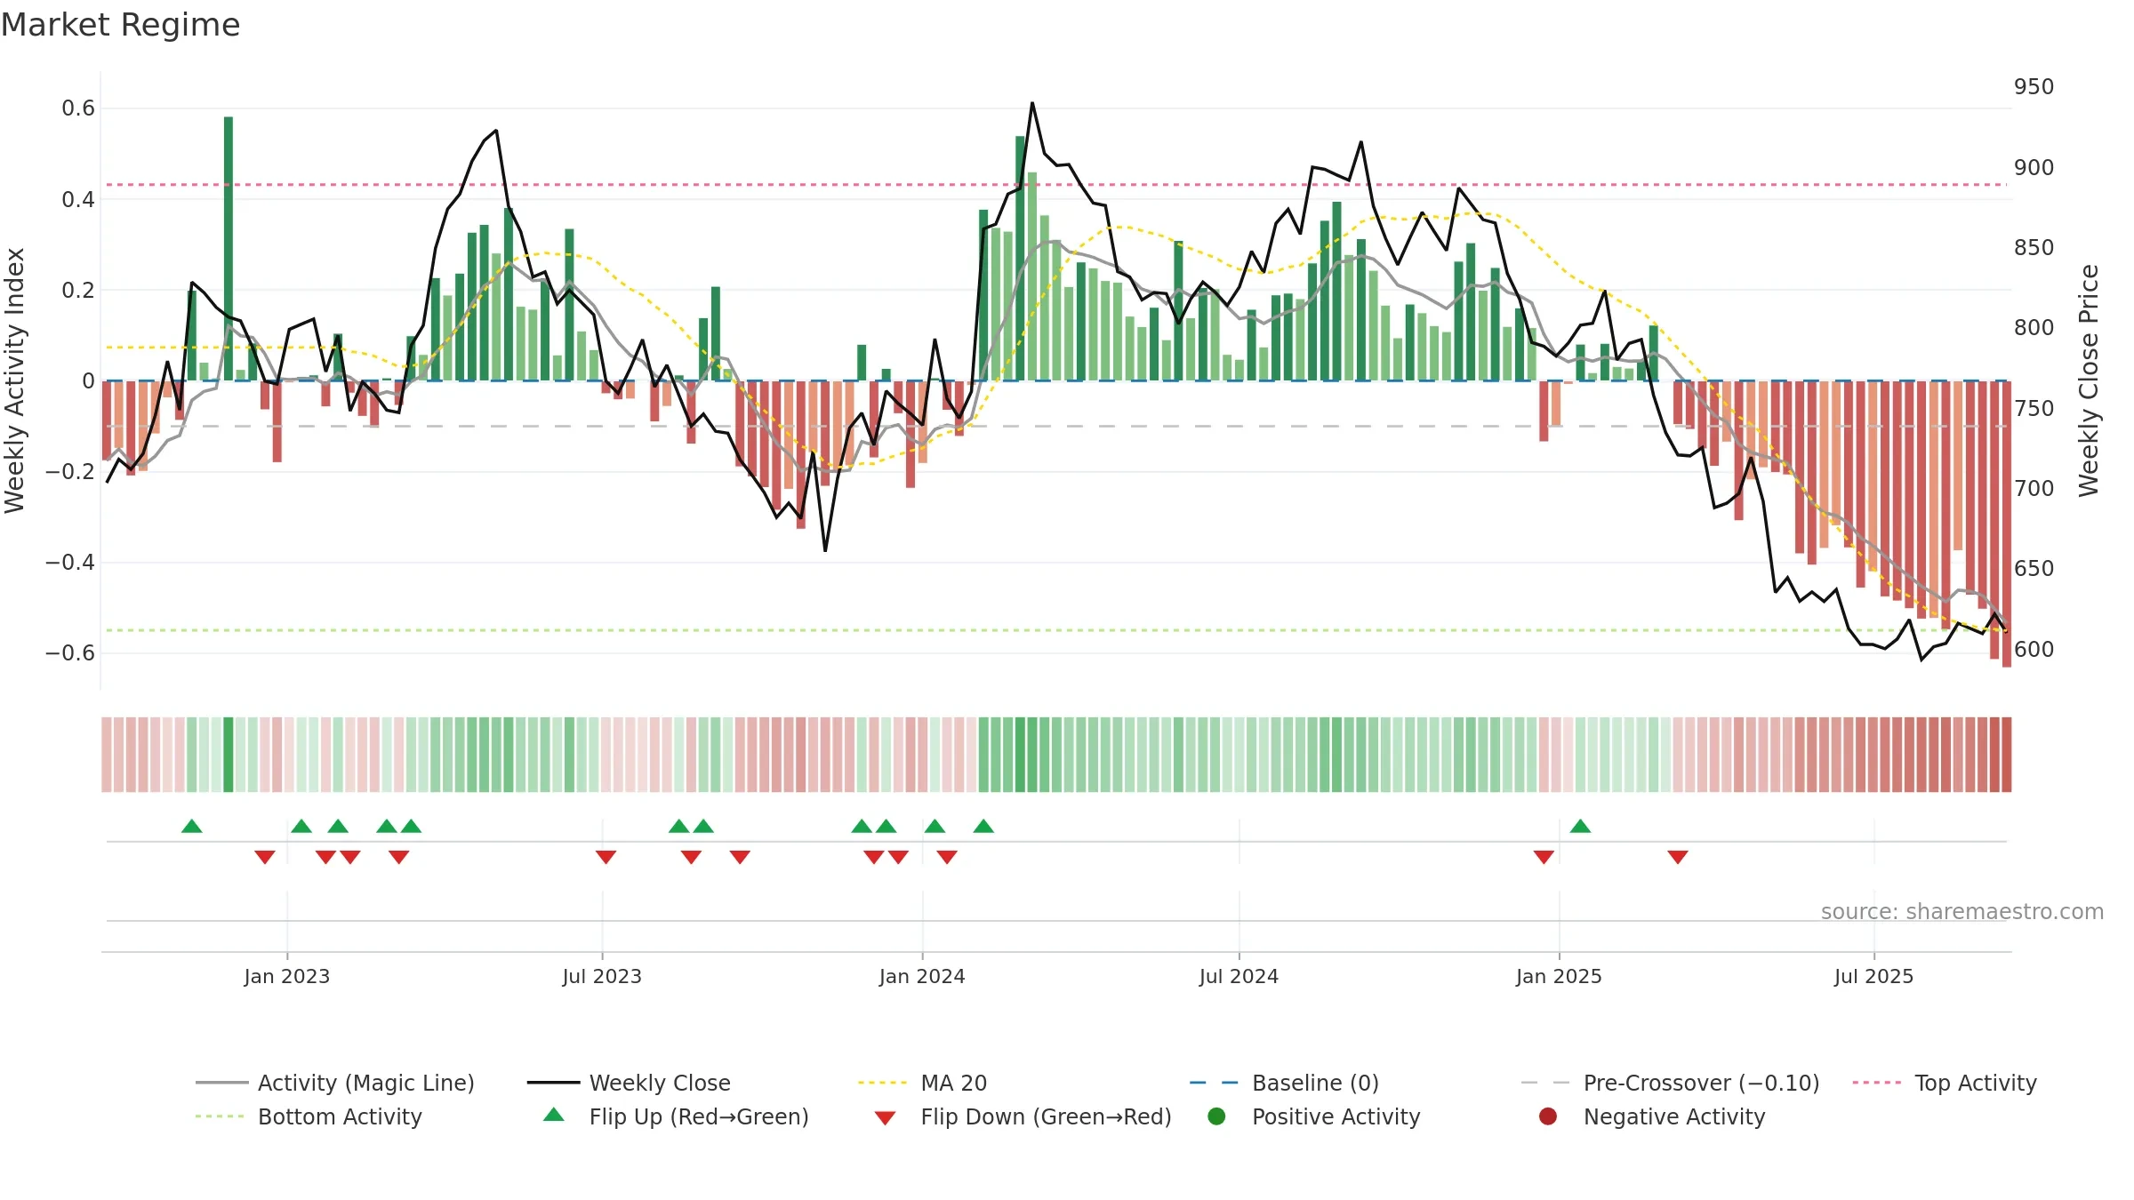Click the Weekly Activity Index axis title
The height and width of the screenshot is (1200, 2134).
15,380
